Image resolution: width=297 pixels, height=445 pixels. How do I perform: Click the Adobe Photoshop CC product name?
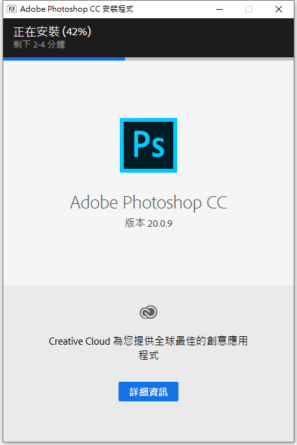[x=148, y=203]
